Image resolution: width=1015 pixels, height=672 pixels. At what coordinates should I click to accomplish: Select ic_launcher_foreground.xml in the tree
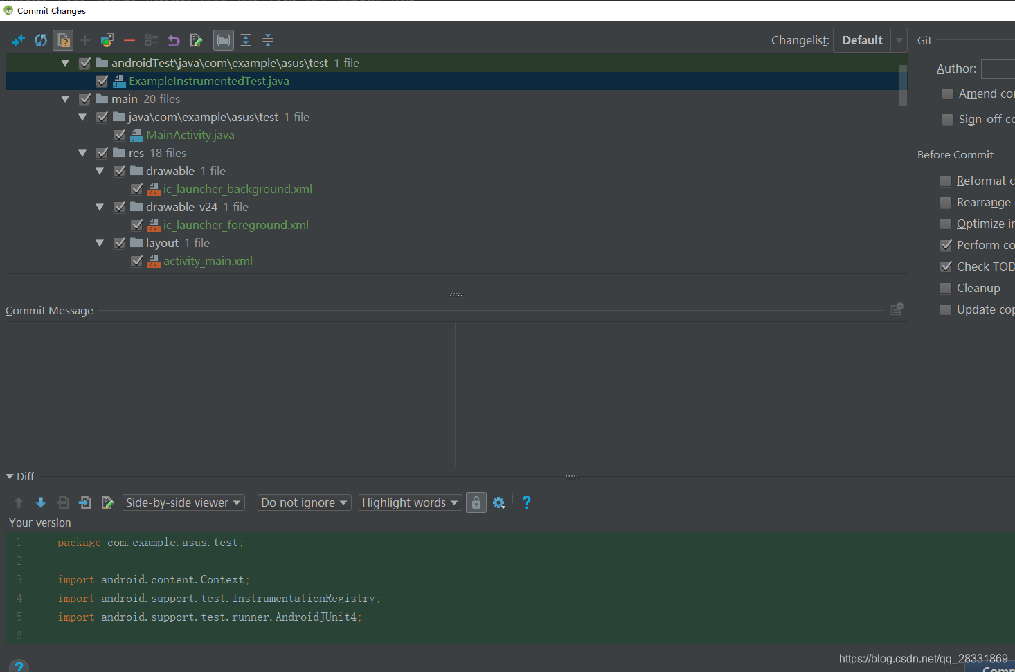coord(236,225)
